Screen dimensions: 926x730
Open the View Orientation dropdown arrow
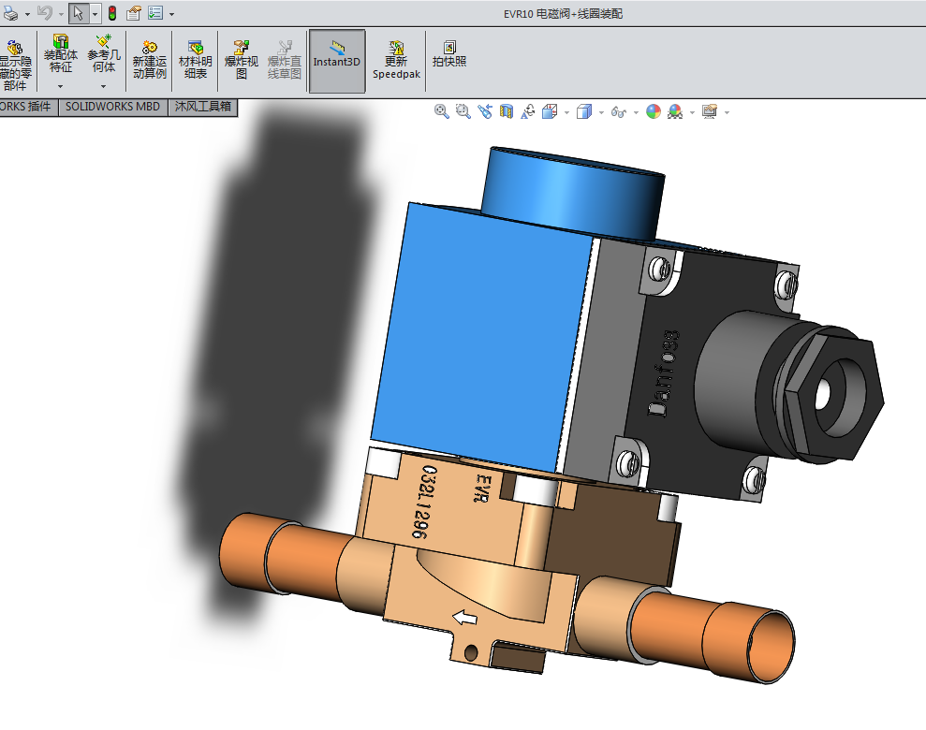click(567, 112)
